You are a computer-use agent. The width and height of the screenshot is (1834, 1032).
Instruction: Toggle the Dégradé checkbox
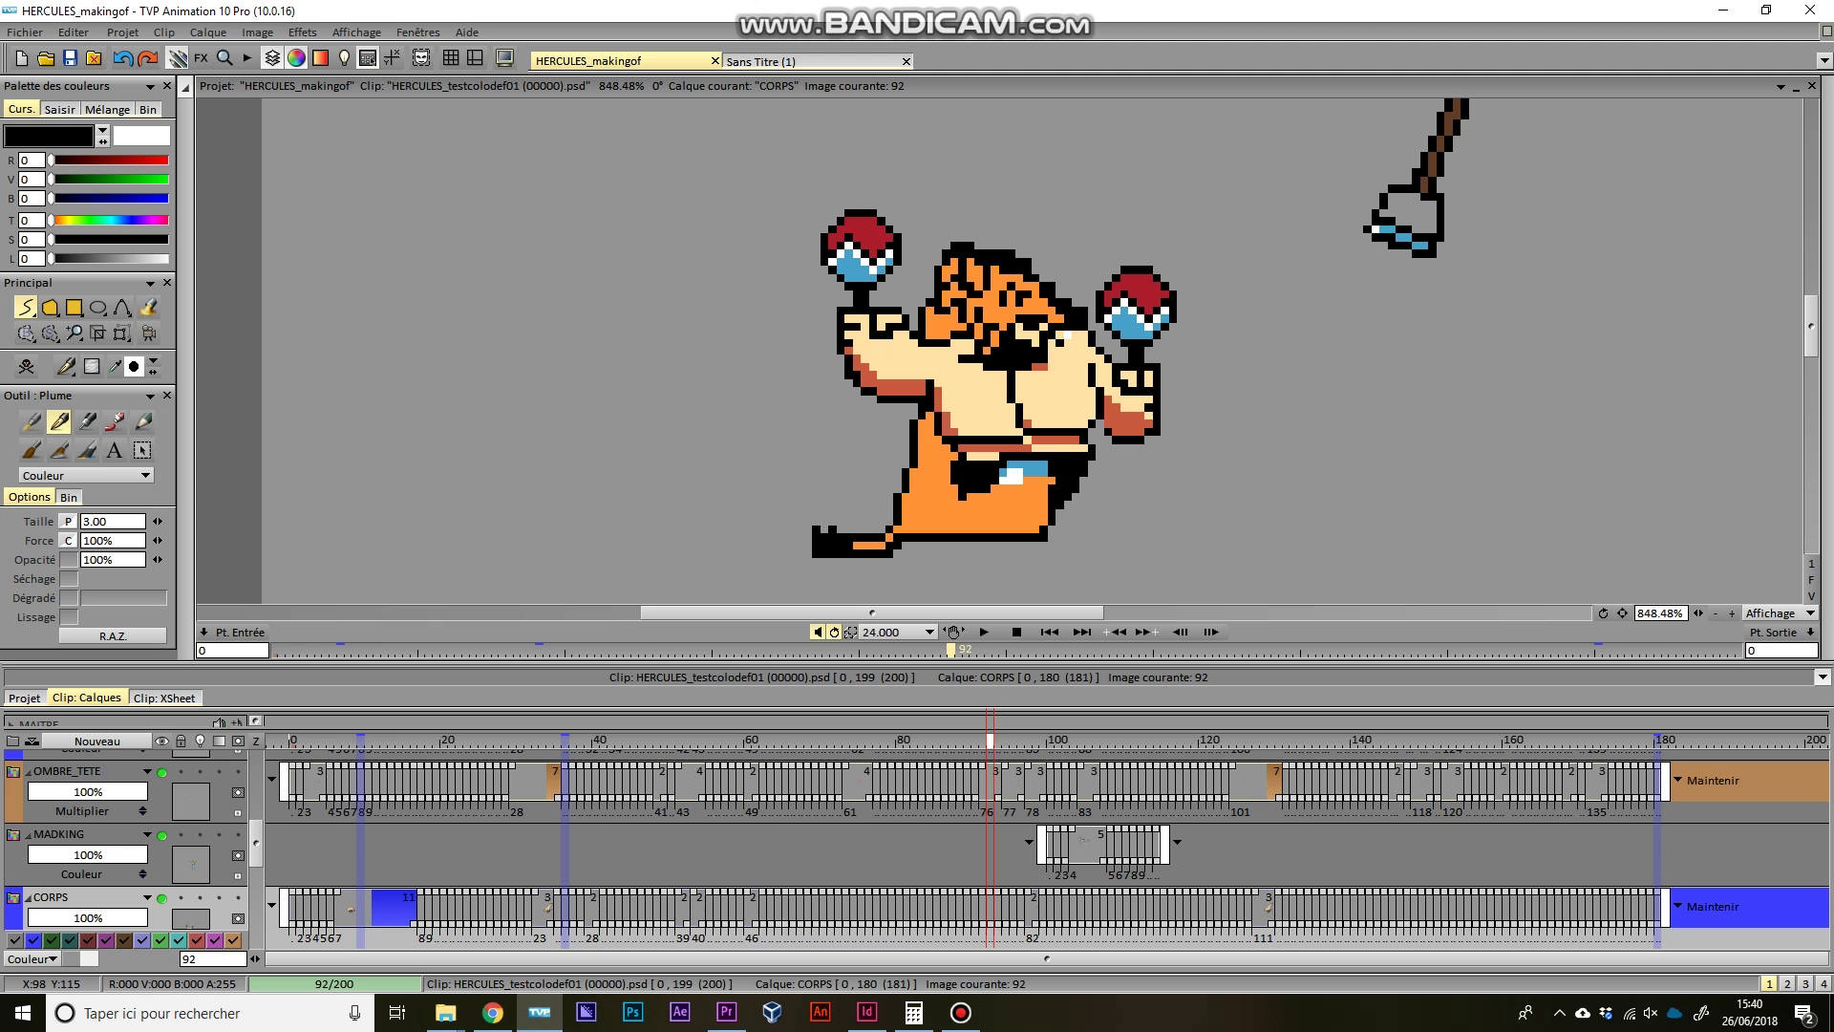(69, 598)
